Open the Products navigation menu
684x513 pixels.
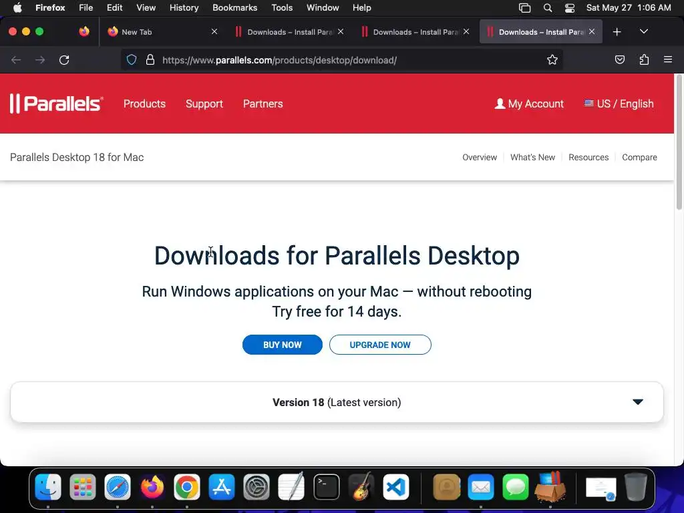point(144,104)
